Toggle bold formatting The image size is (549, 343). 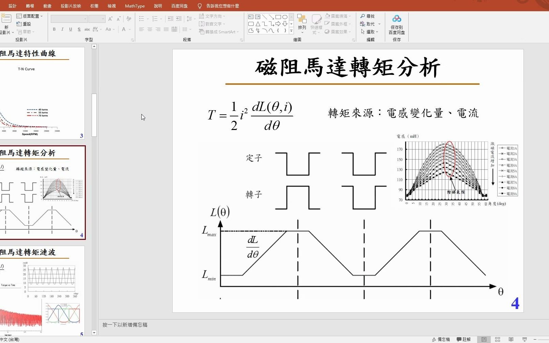(54, 29)
